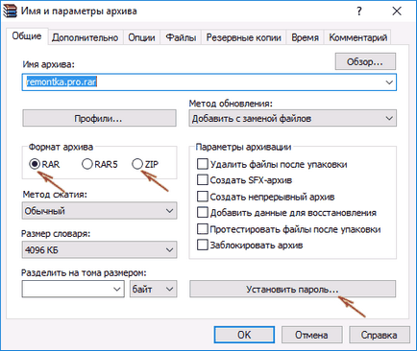Open the Дополнительно tab
The height and width of the screenshot is (351, 417).
click(x=85, y=37)
